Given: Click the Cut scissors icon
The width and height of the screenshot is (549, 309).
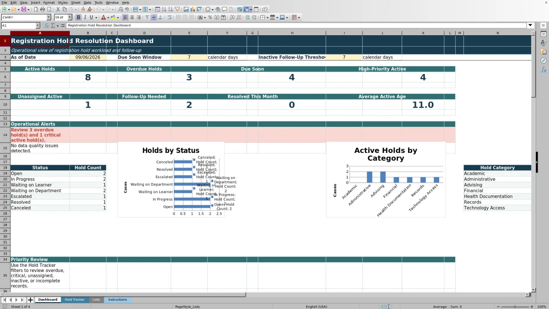Looking at the screenshot, I should click(x=58, y=9).
